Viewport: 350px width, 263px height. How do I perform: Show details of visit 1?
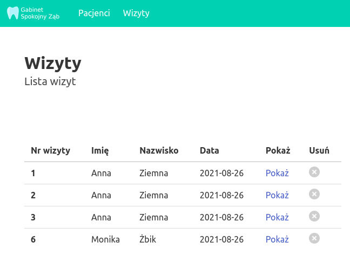[x=277, y=173]
